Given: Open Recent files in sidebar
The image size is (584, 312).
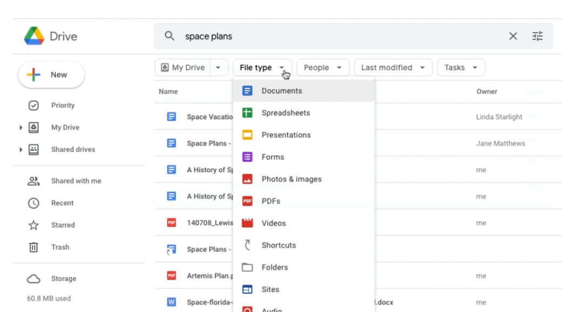Looking at the screenshot, I should pos(62,203).
